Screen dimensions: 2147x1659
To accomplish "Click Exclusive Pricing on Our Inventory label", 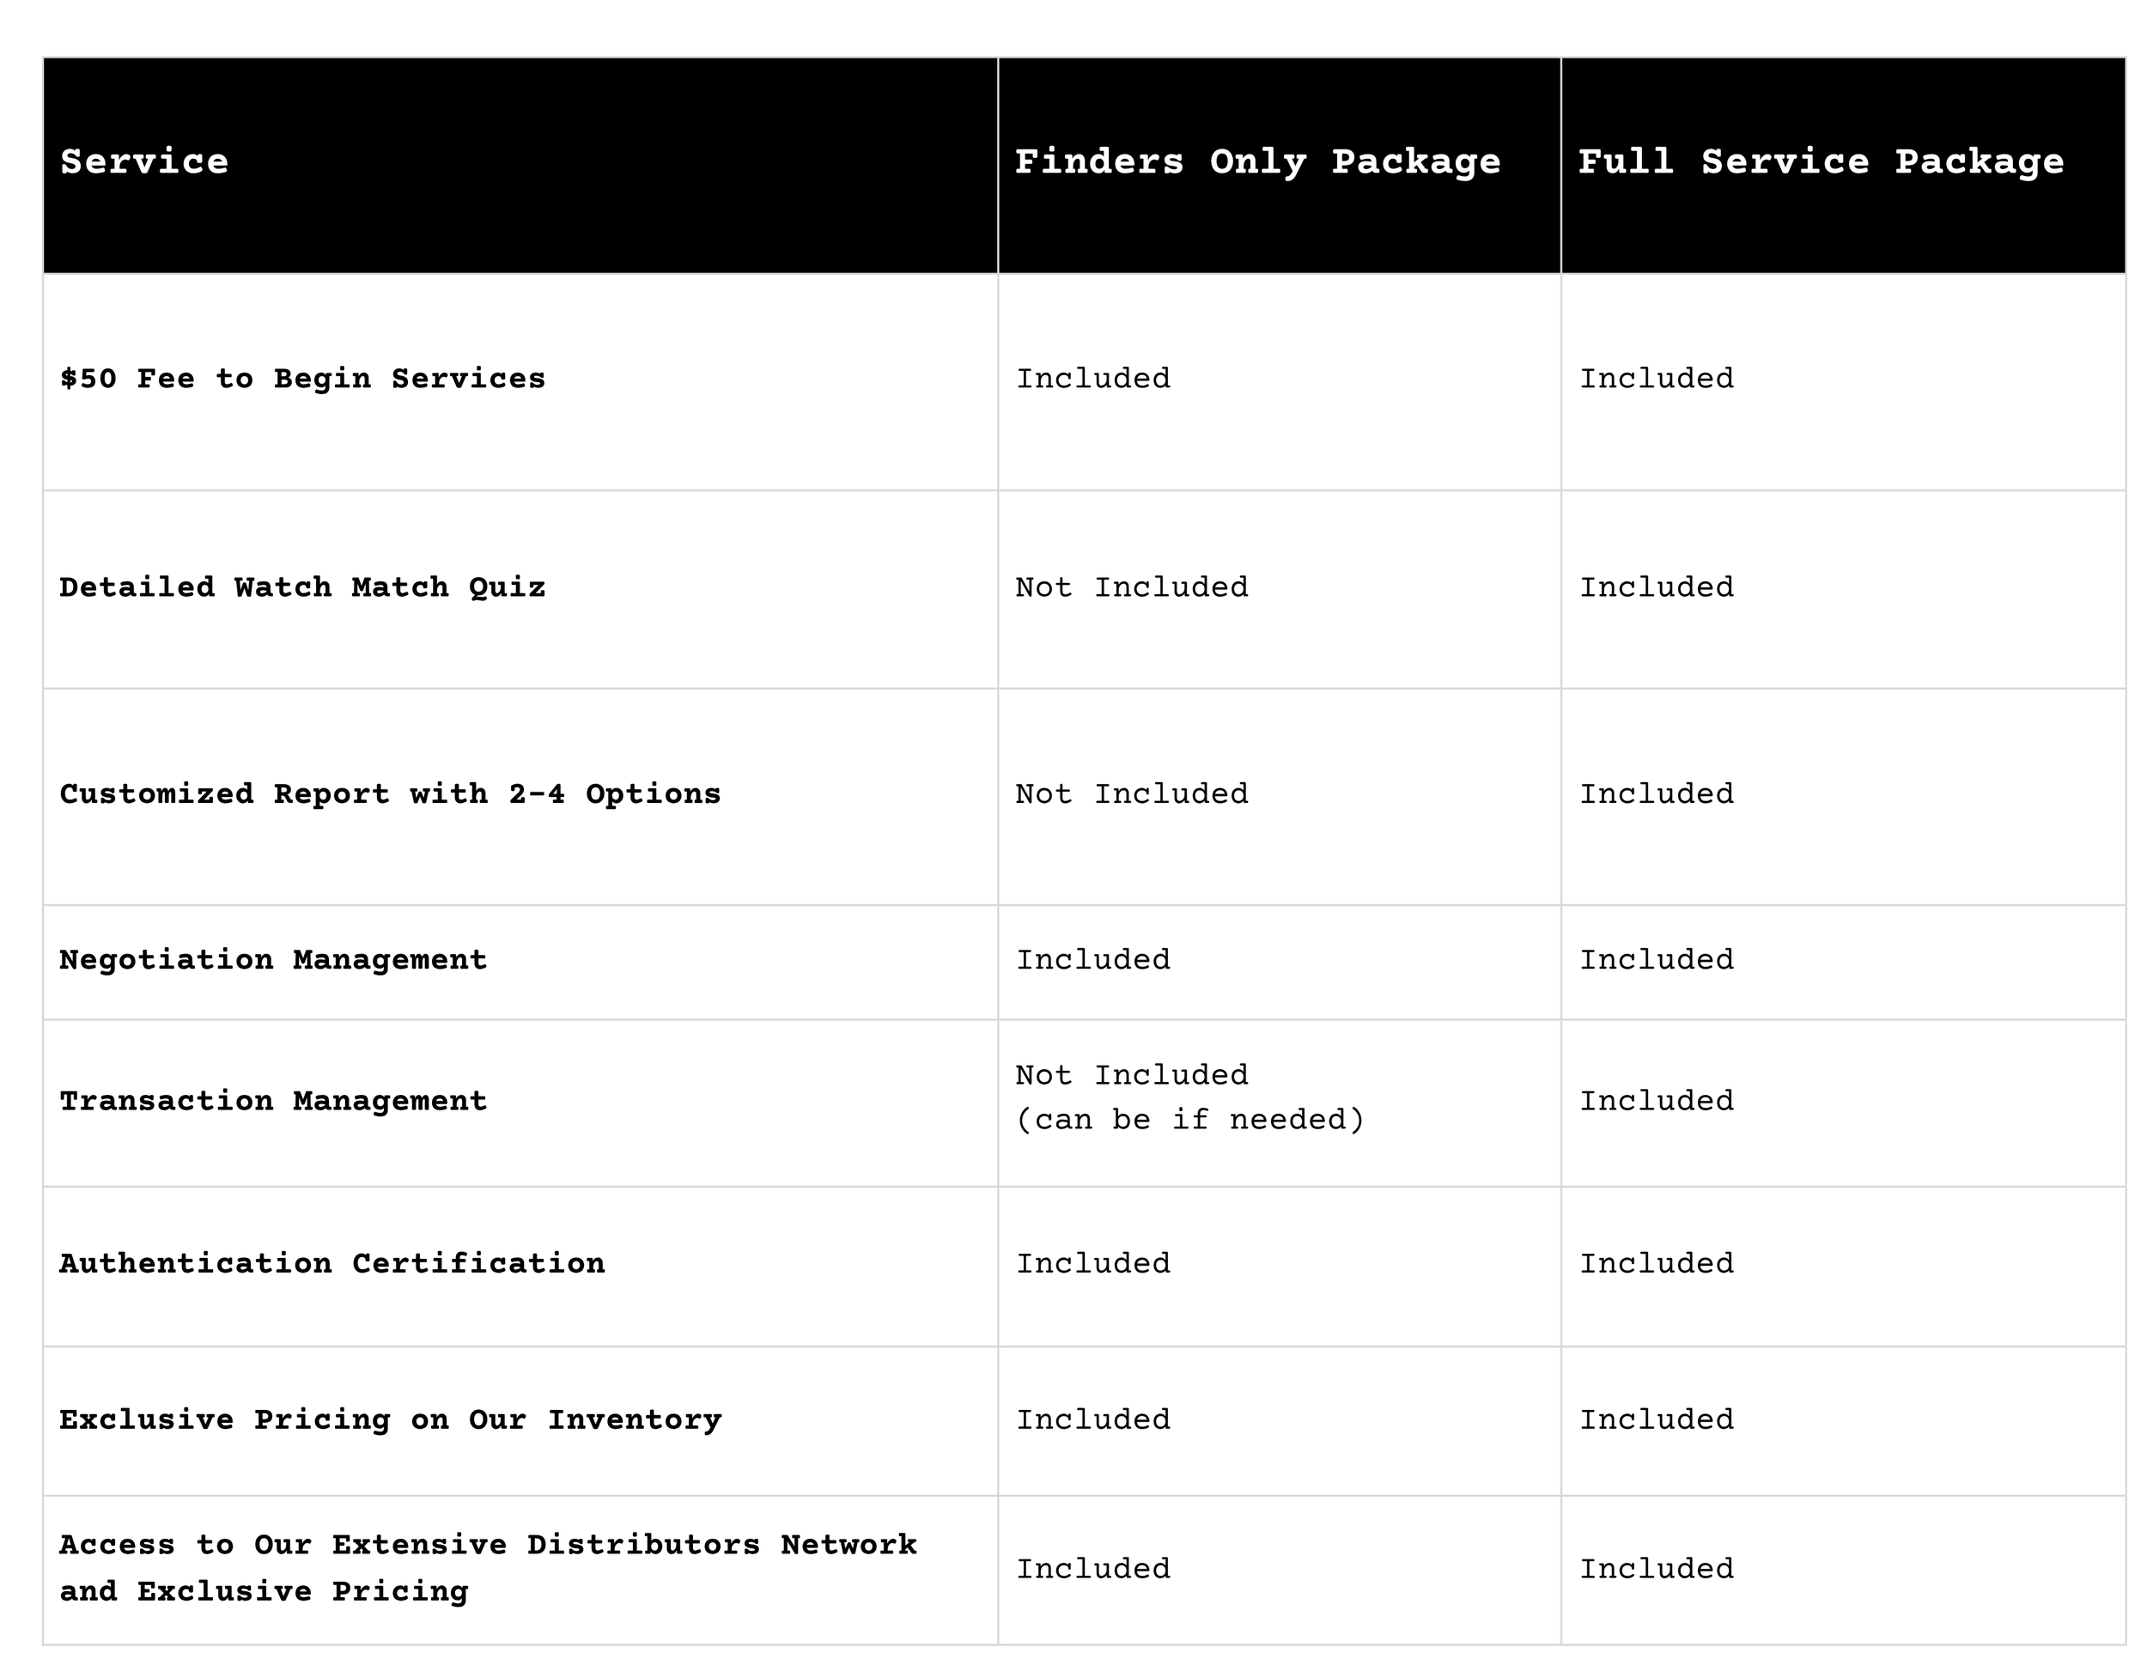I will click(x=390, y=1419).
